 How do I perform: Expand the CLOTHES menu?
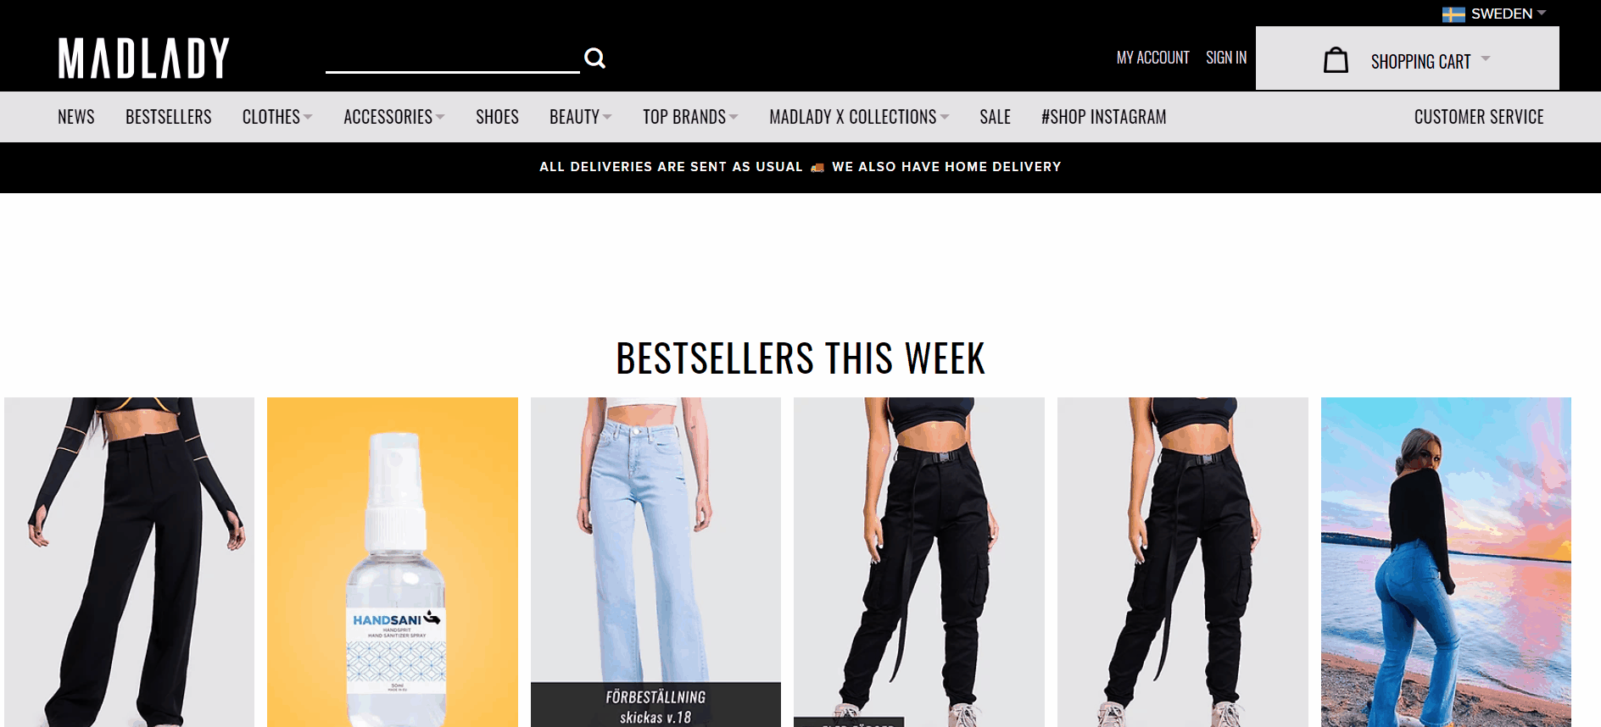click(277, 117)
